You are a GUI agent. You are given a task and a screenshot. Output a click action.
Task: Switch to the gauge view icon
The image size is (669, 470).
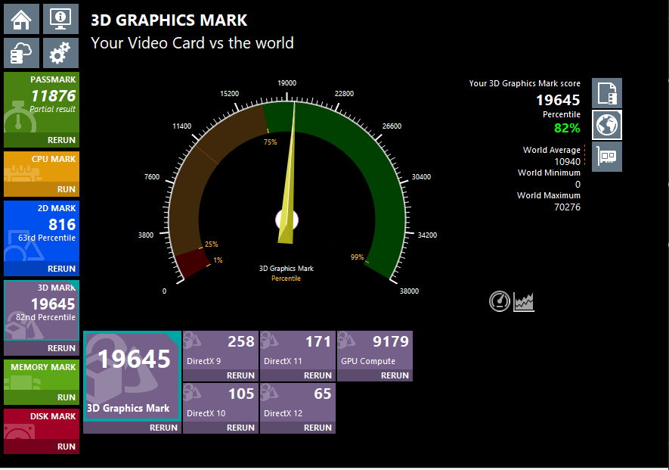click(500, 301)
